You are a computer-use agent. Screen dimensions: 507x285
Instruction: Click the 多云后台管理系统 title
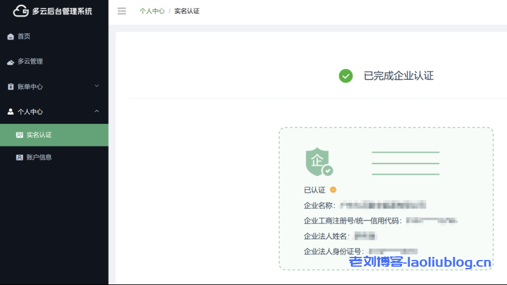62,12
